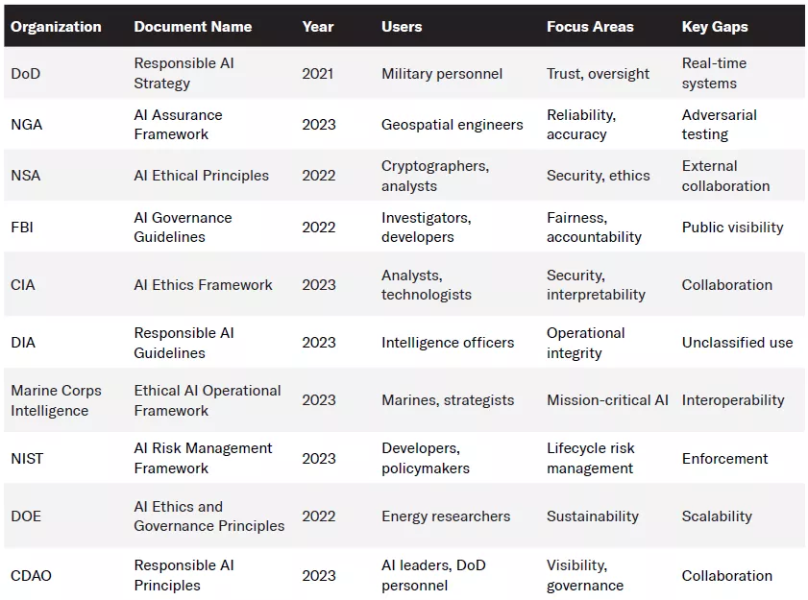Click the Security, ethics cell
This screenshot has width=808, height=600.
pyautogui.click(x=598, y=176)
